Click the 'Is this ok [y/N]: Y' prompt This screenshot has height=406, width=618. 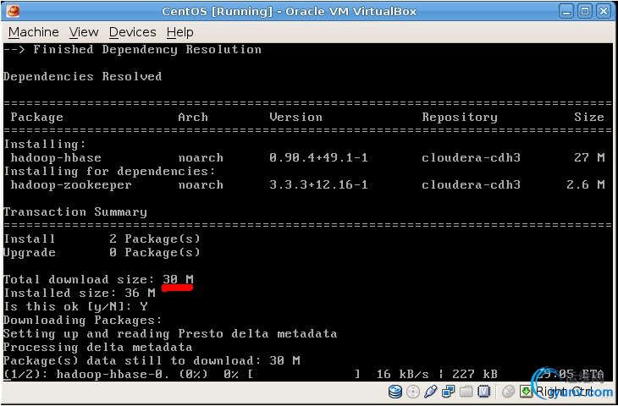75,306
